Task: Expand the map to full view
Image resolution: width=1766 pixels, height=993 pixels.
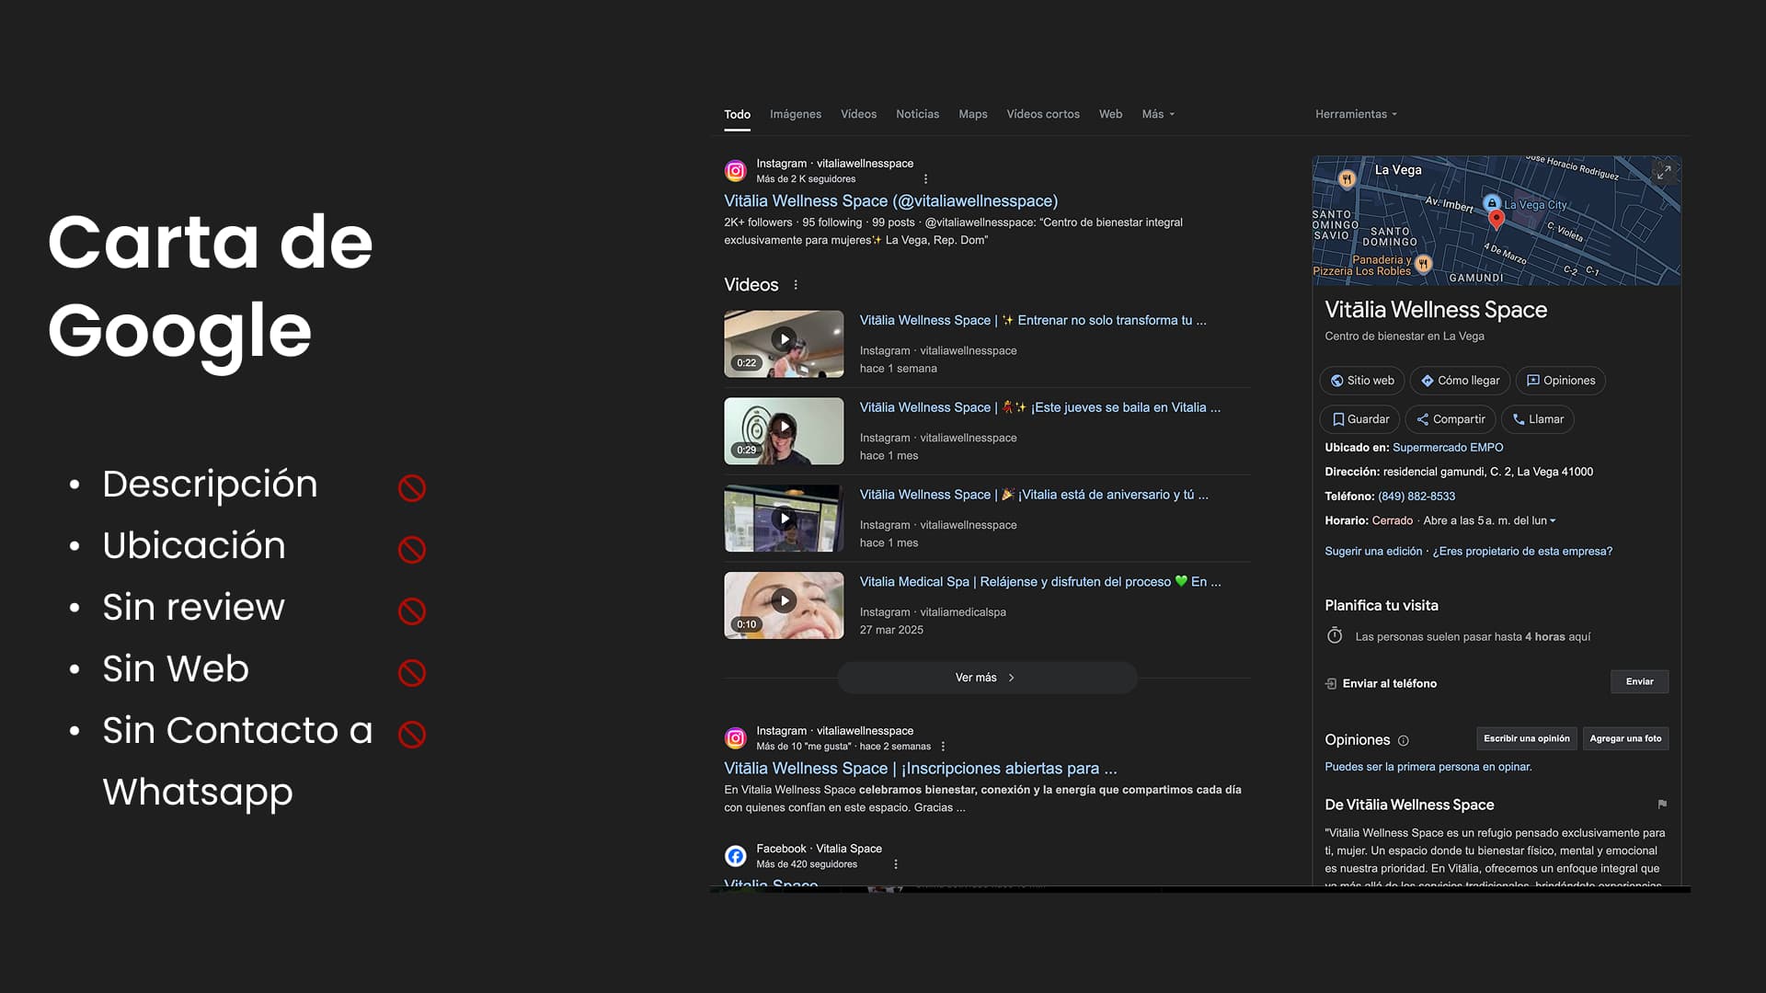Action: 1663,172
